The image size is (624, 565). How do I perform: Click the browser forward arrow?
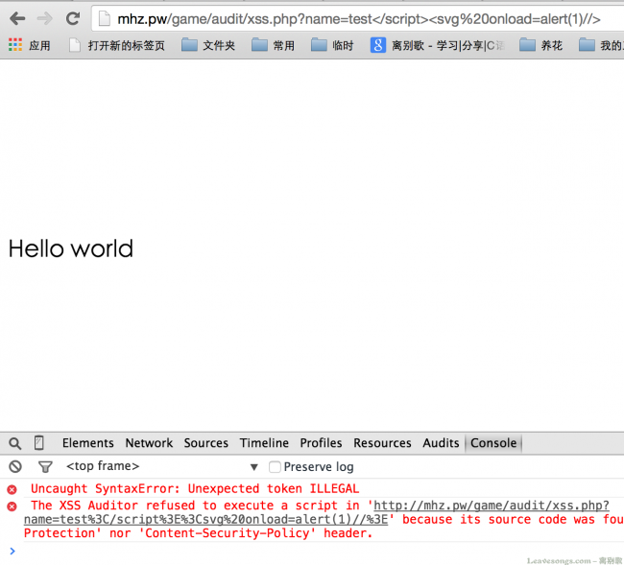44,18
